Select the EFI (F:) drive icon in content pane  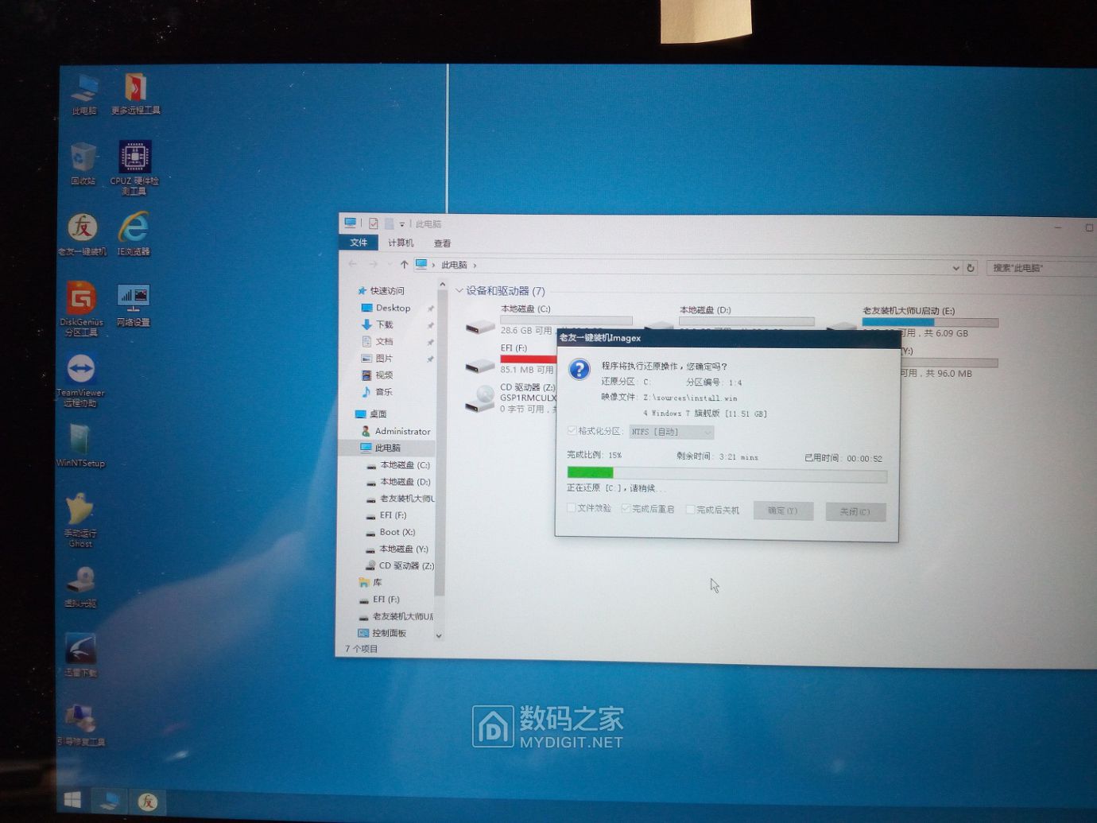click(x=480, y=365)
